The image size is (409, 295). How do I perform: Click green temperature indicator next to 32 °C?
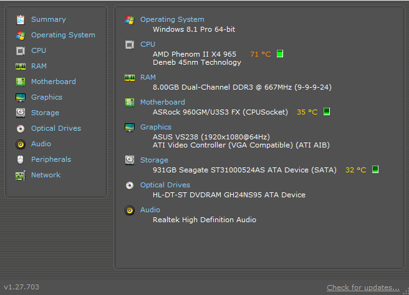point(375,169)
